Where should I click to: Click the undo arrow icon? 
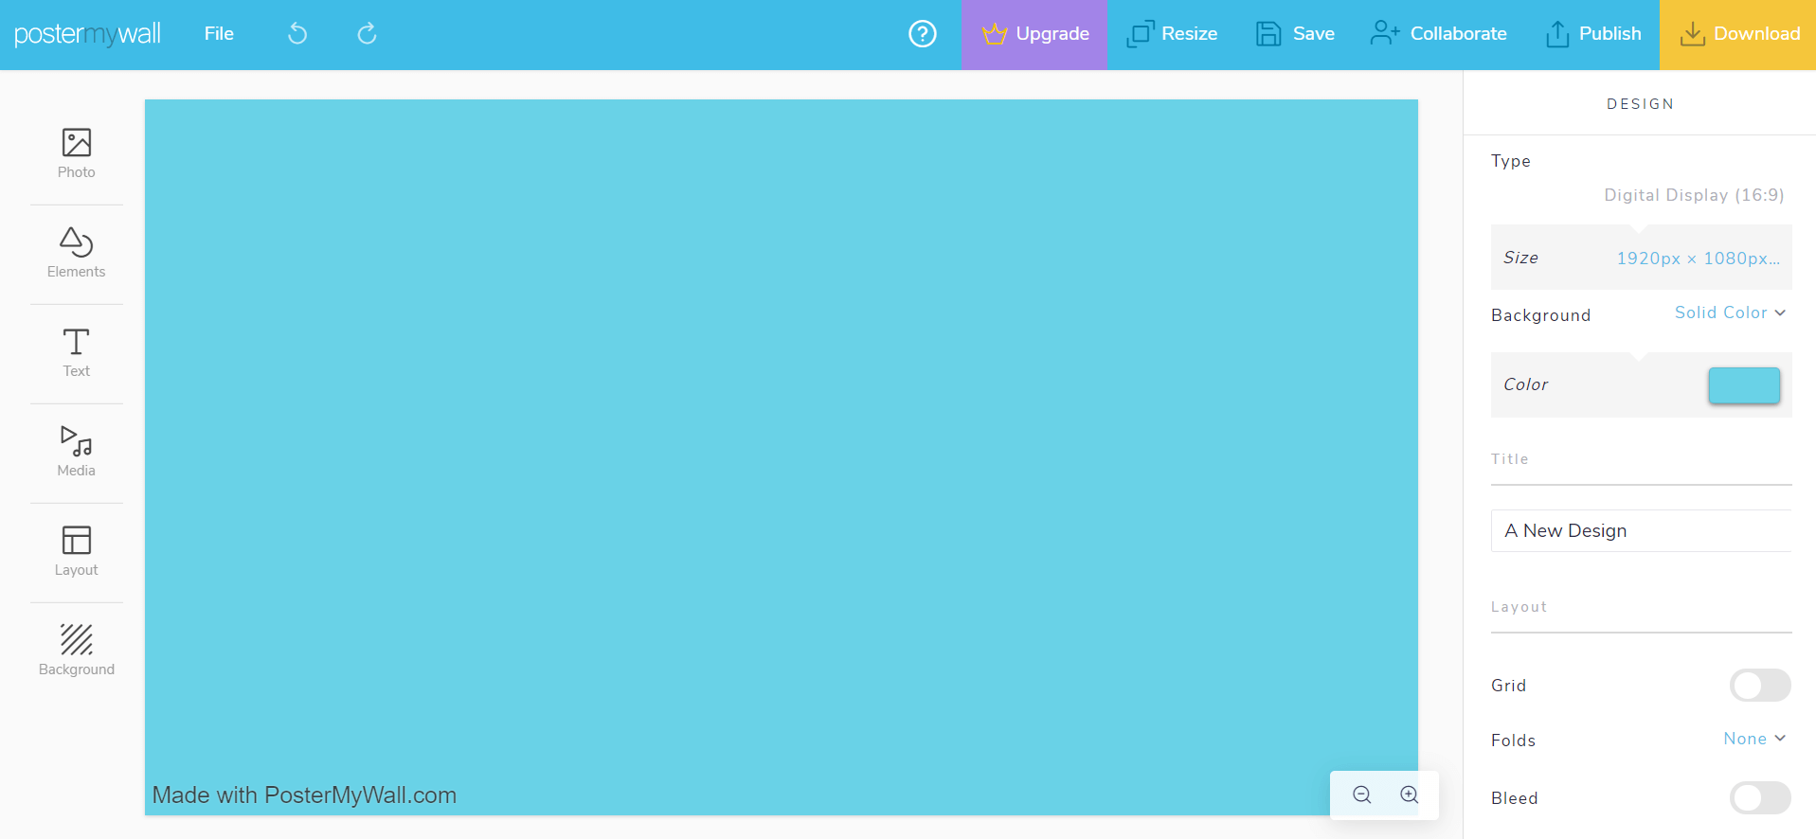coord(297,34)
